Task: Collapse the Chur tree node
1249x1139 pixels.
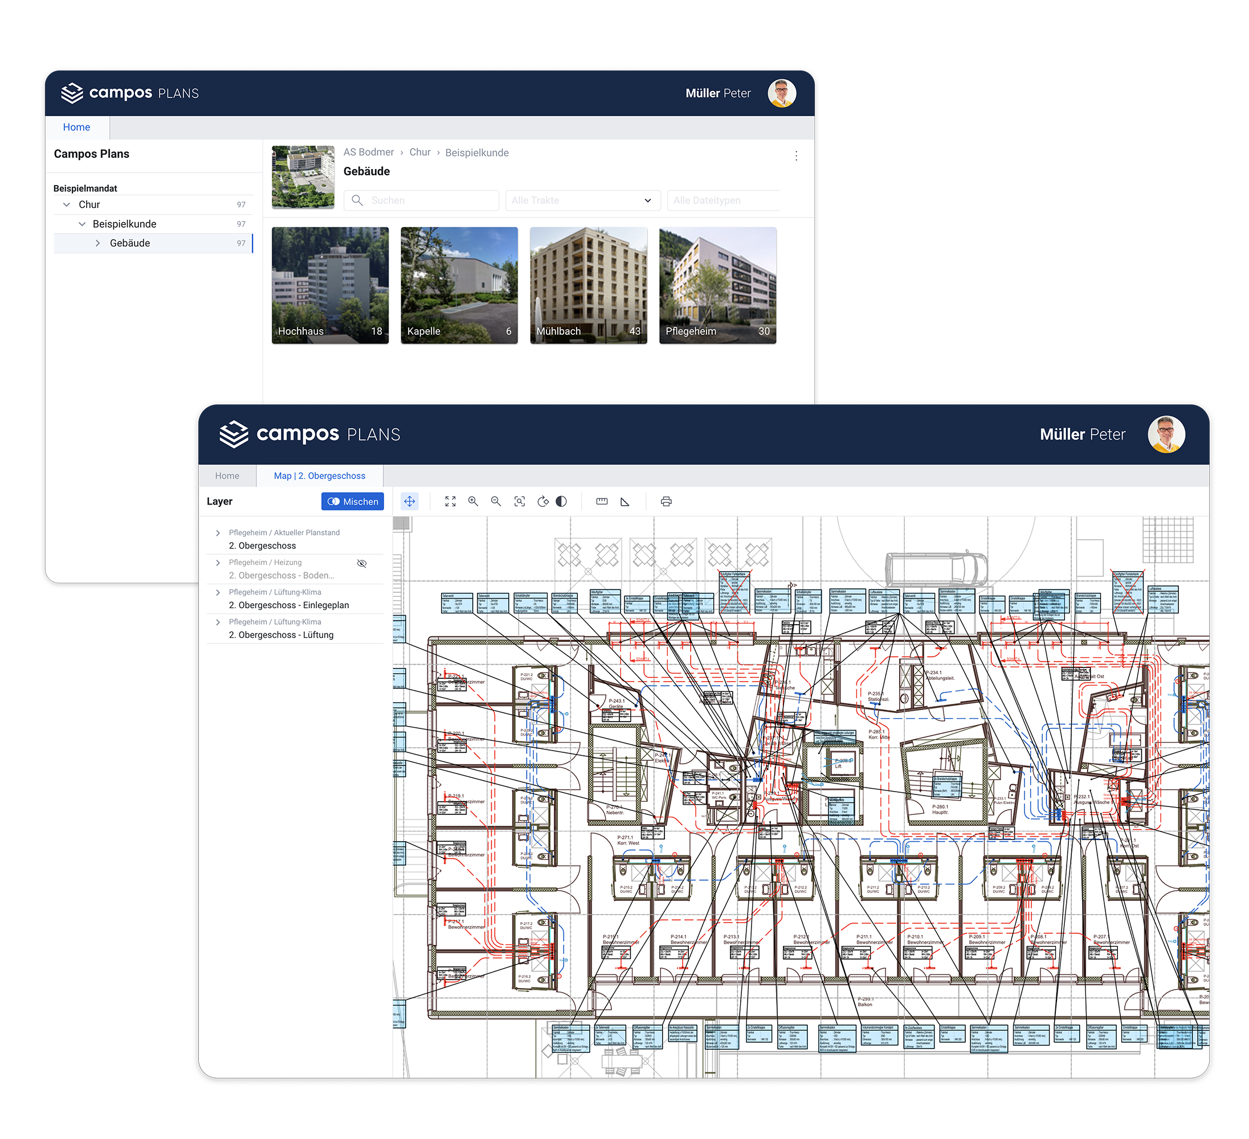Action: [x=67, y=204]
